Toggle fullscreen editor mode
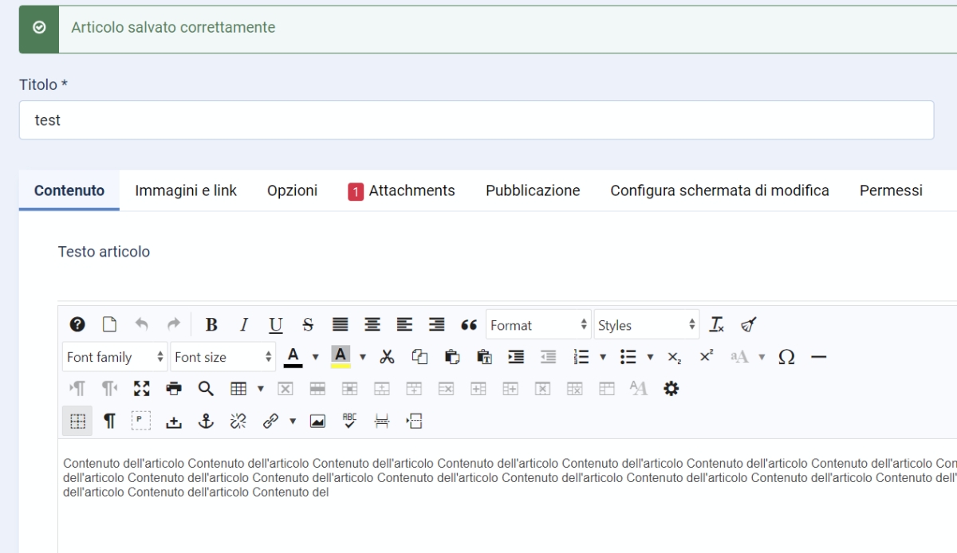Screen dimensions: 957x553 142,389
